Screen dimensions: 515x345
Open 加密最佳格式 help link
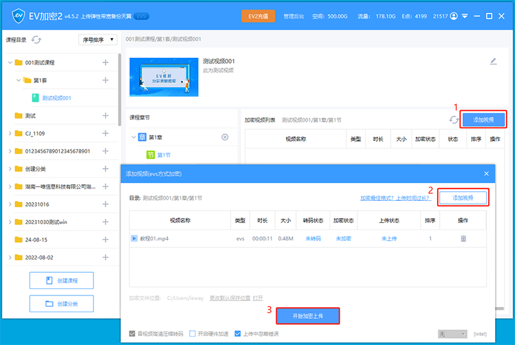396,198
